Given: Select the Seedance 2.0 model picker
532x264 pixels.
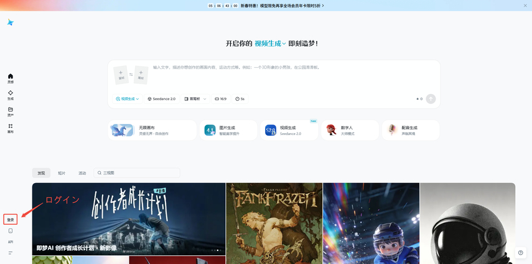Looking at the screenshot, I should [162, 99].
